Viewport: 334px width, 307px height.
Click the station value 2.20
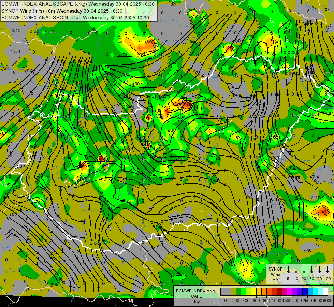pyautogui.click(x=276, y=158)
